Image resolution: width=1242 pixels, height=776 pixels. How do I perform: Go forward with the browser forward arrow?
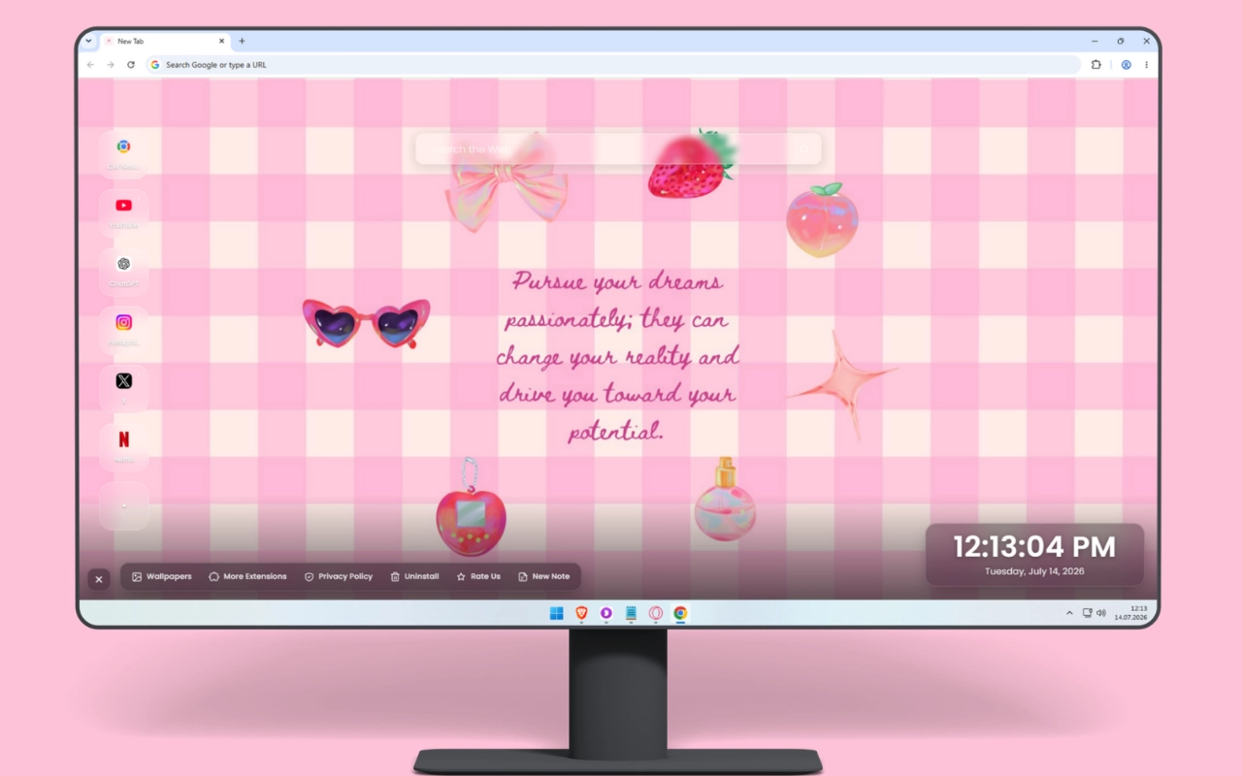coord(111,65)
